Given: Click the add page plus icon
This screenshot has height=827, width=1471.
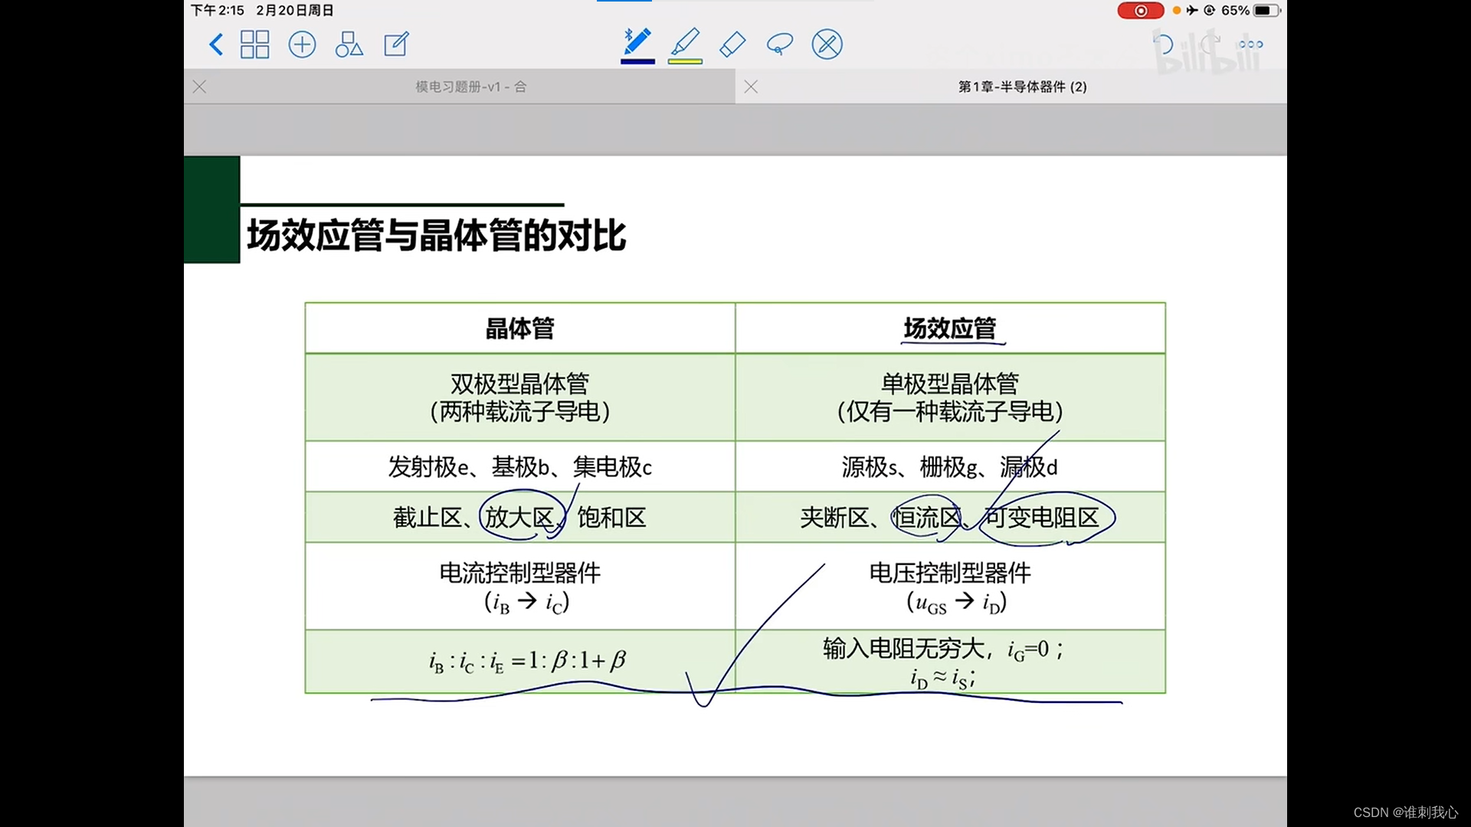Looking at the screenshot, I should 302,44.
